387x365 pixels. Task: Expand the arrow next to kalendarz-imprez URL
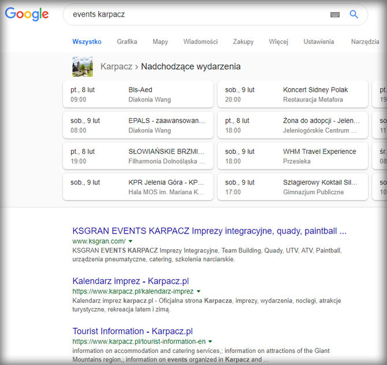click(x=199, y=292)
